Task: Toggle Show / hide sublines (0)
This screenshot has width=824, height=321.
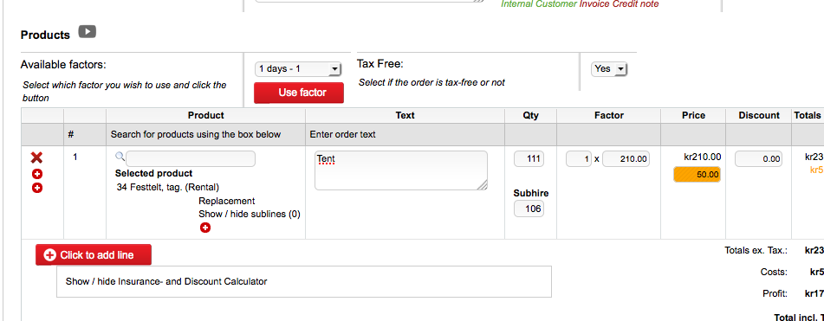Action: 250,214
